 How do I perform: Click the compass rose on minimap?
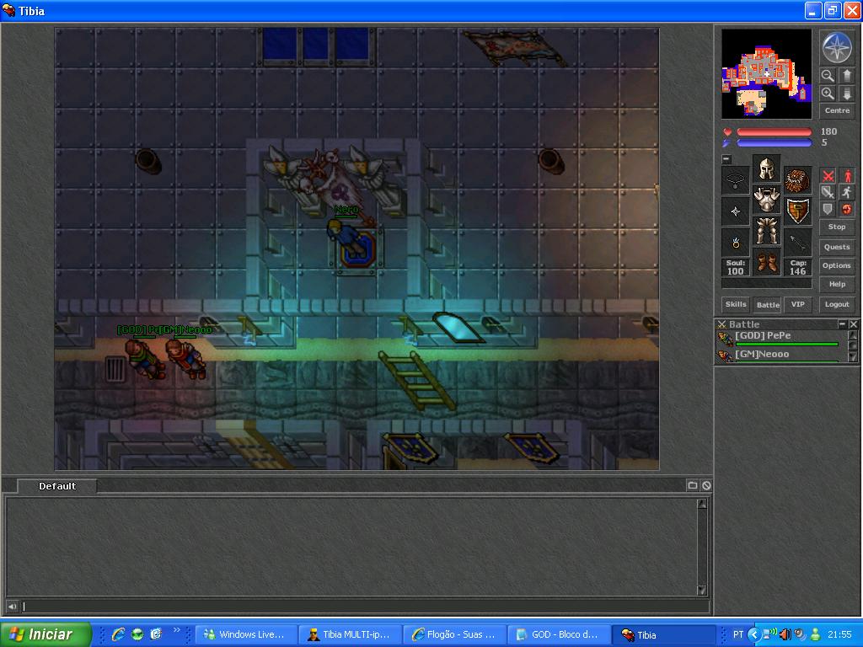[837, 47]
